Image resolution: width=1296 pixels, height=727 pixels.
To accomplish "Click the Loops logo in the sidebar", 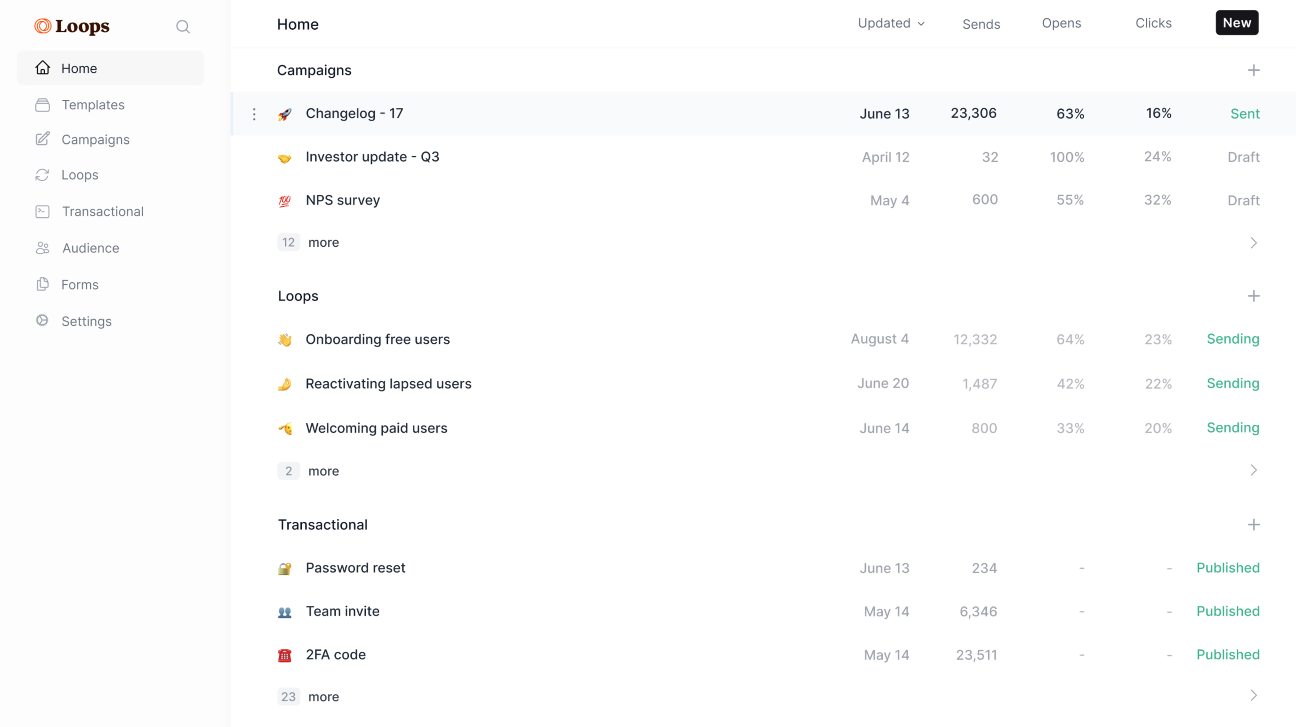I will [x=71, y=26].
